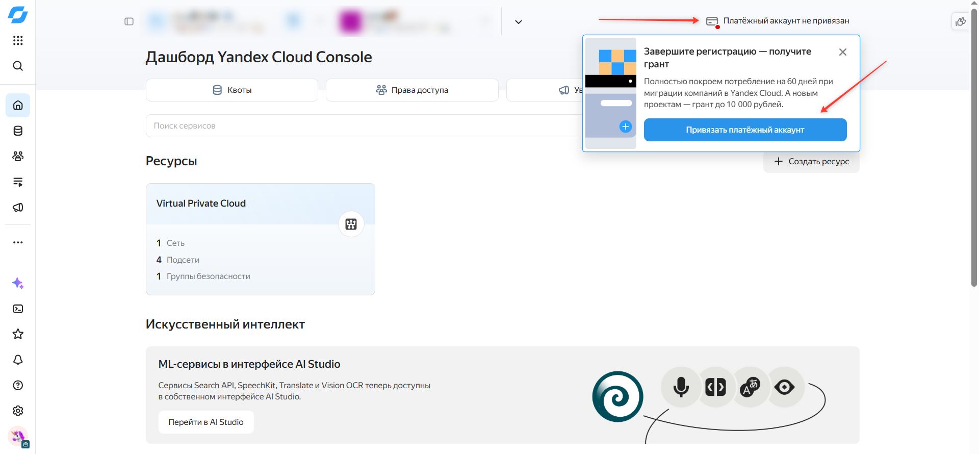
Task: Click "Завершите регистрацию — получите грант" popup title
Action: pyautogui.click(x=728, y=58)
